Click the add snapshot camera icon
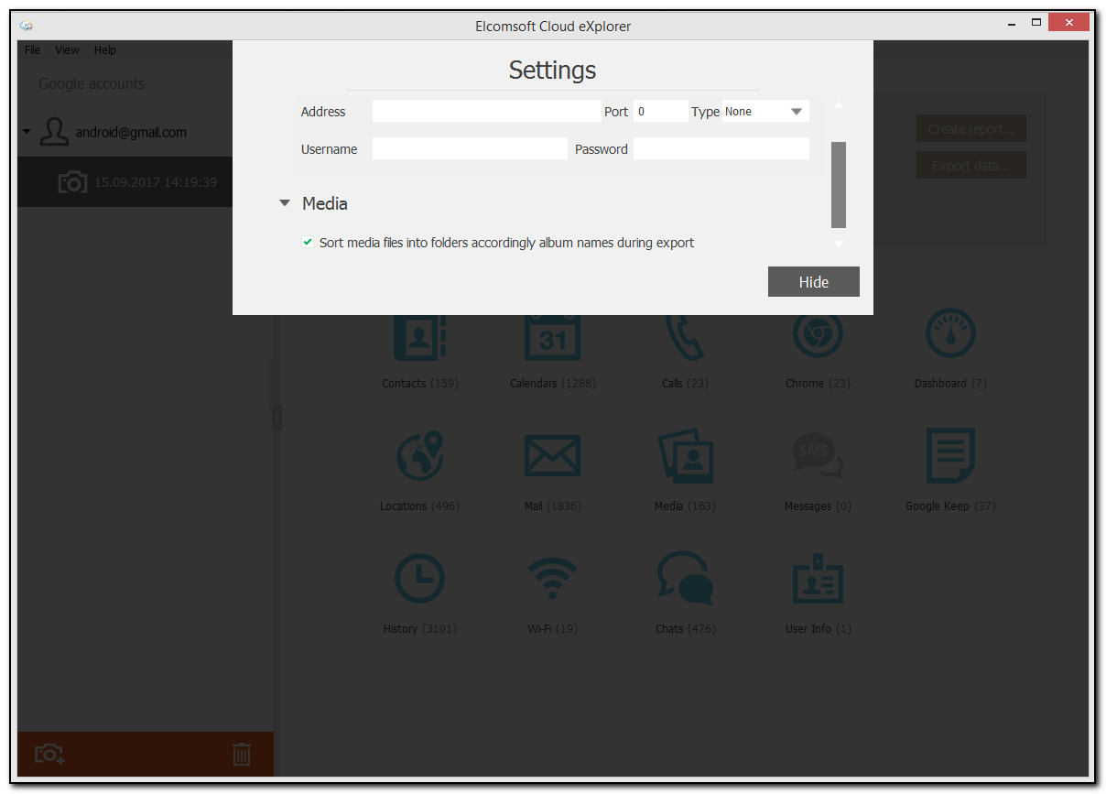 click(x=49, y=755)
